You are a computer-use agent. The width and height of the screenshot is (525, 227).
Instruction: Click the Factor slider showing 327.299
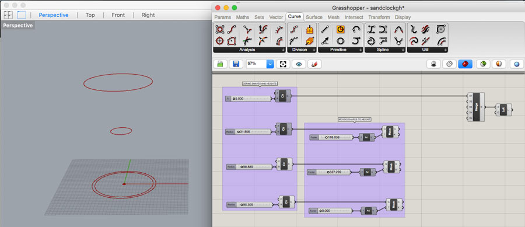pyautogui.click(x=329, y=172)
